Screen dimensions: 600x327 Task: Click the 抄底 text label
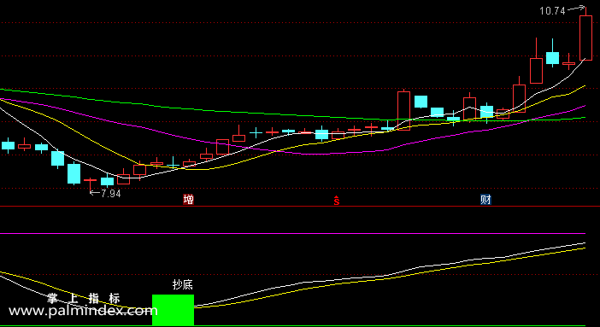[x=183, y=284]
